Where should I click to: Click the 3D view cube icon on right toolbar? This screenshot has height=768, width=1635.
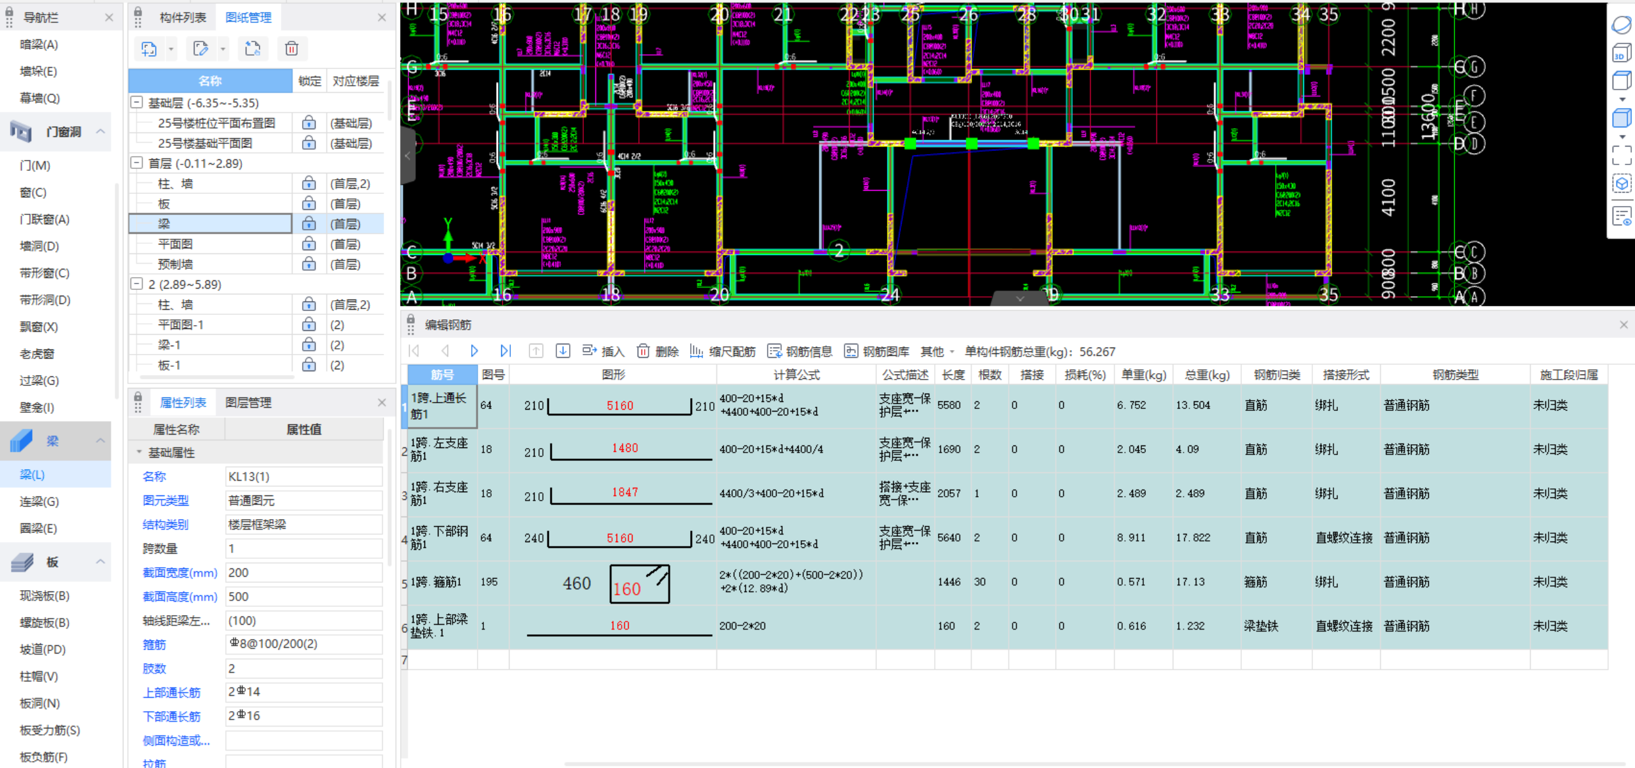(x=1622, y=54)
